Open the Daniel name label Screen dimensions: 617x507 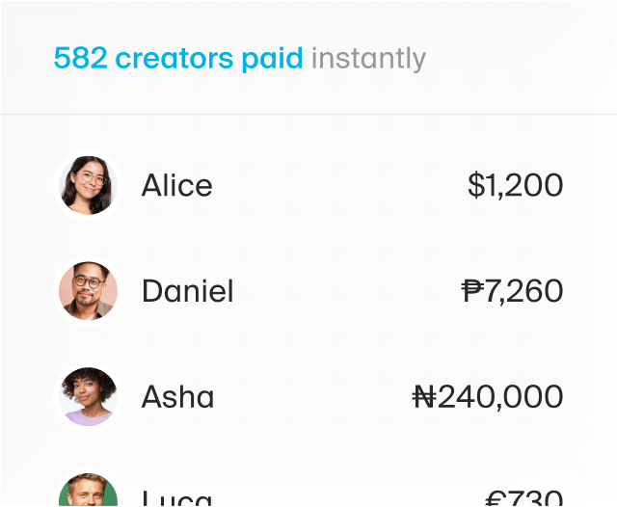(187, 291)
